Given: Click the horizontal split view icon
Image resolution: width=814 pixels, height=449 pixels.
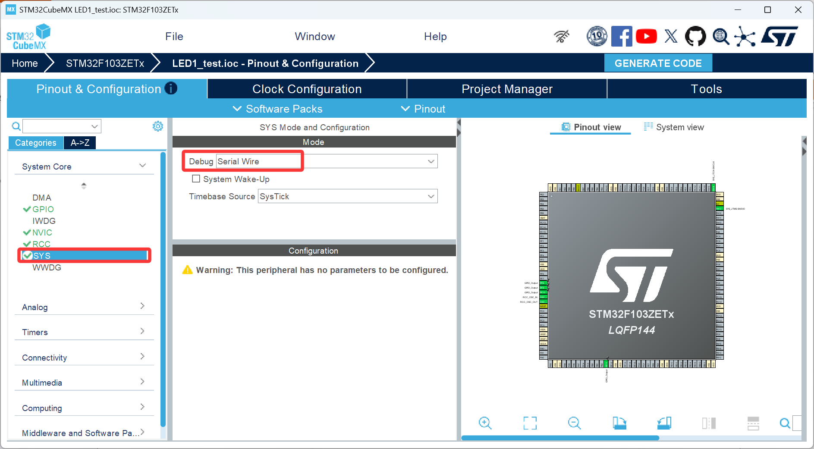Looking at the screenshot, I should [753, 423].
